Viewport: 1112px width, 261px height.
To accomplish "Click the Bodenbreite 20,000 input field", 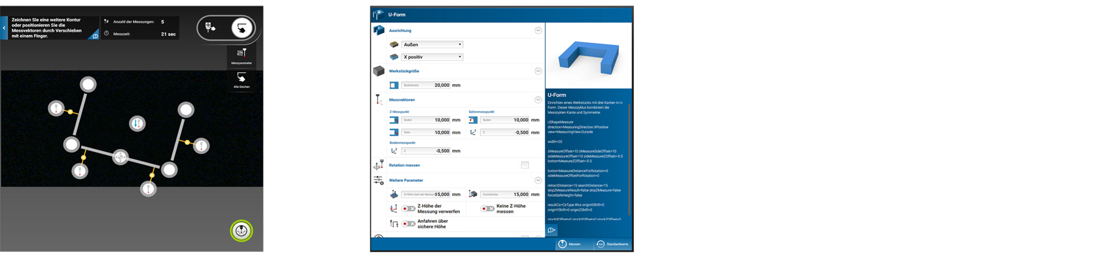I will click(x=426, y=86).
